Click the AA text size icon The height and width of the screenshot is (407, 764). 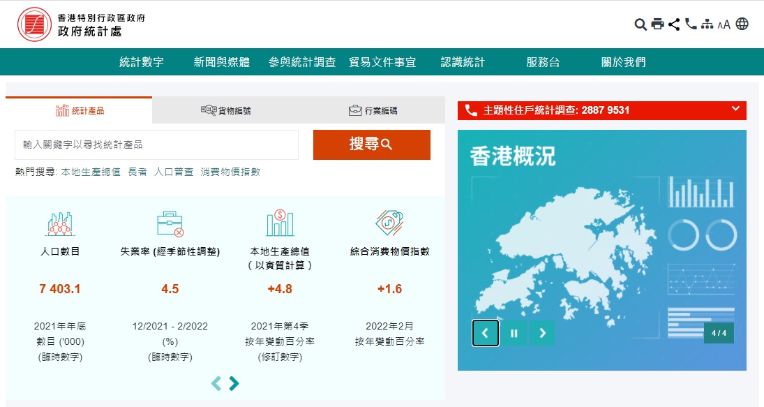pyautogui.click(x=724, y=24)
